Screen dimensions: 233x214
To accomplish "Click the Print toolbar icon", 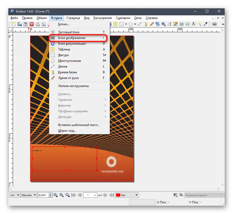I will tap(38, 24).
